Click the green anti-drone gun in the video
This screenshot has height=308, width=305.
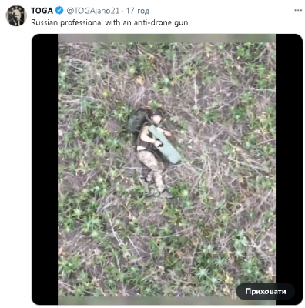pyautogui.click(x=166, y=144)
